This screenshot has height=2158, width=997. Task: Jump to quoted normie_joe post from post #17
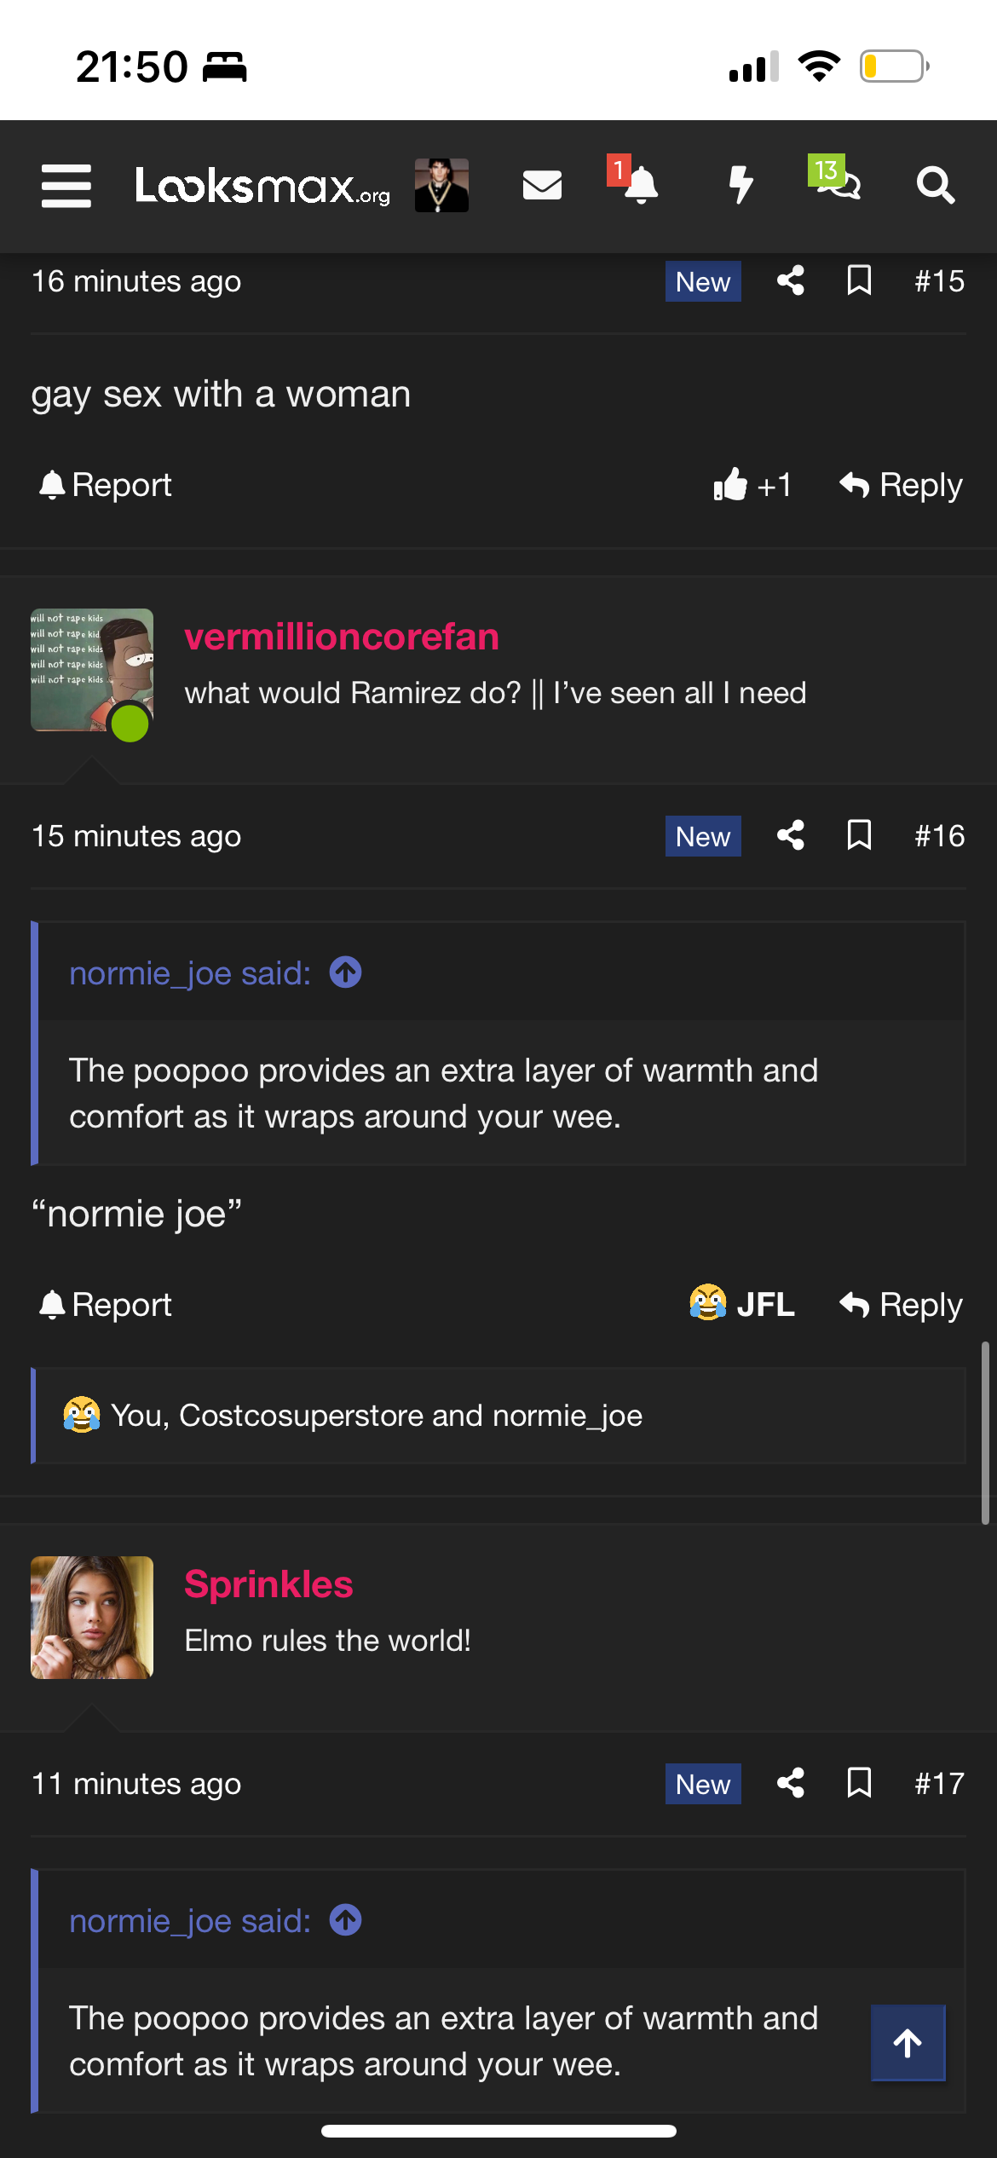point(345,1920)
